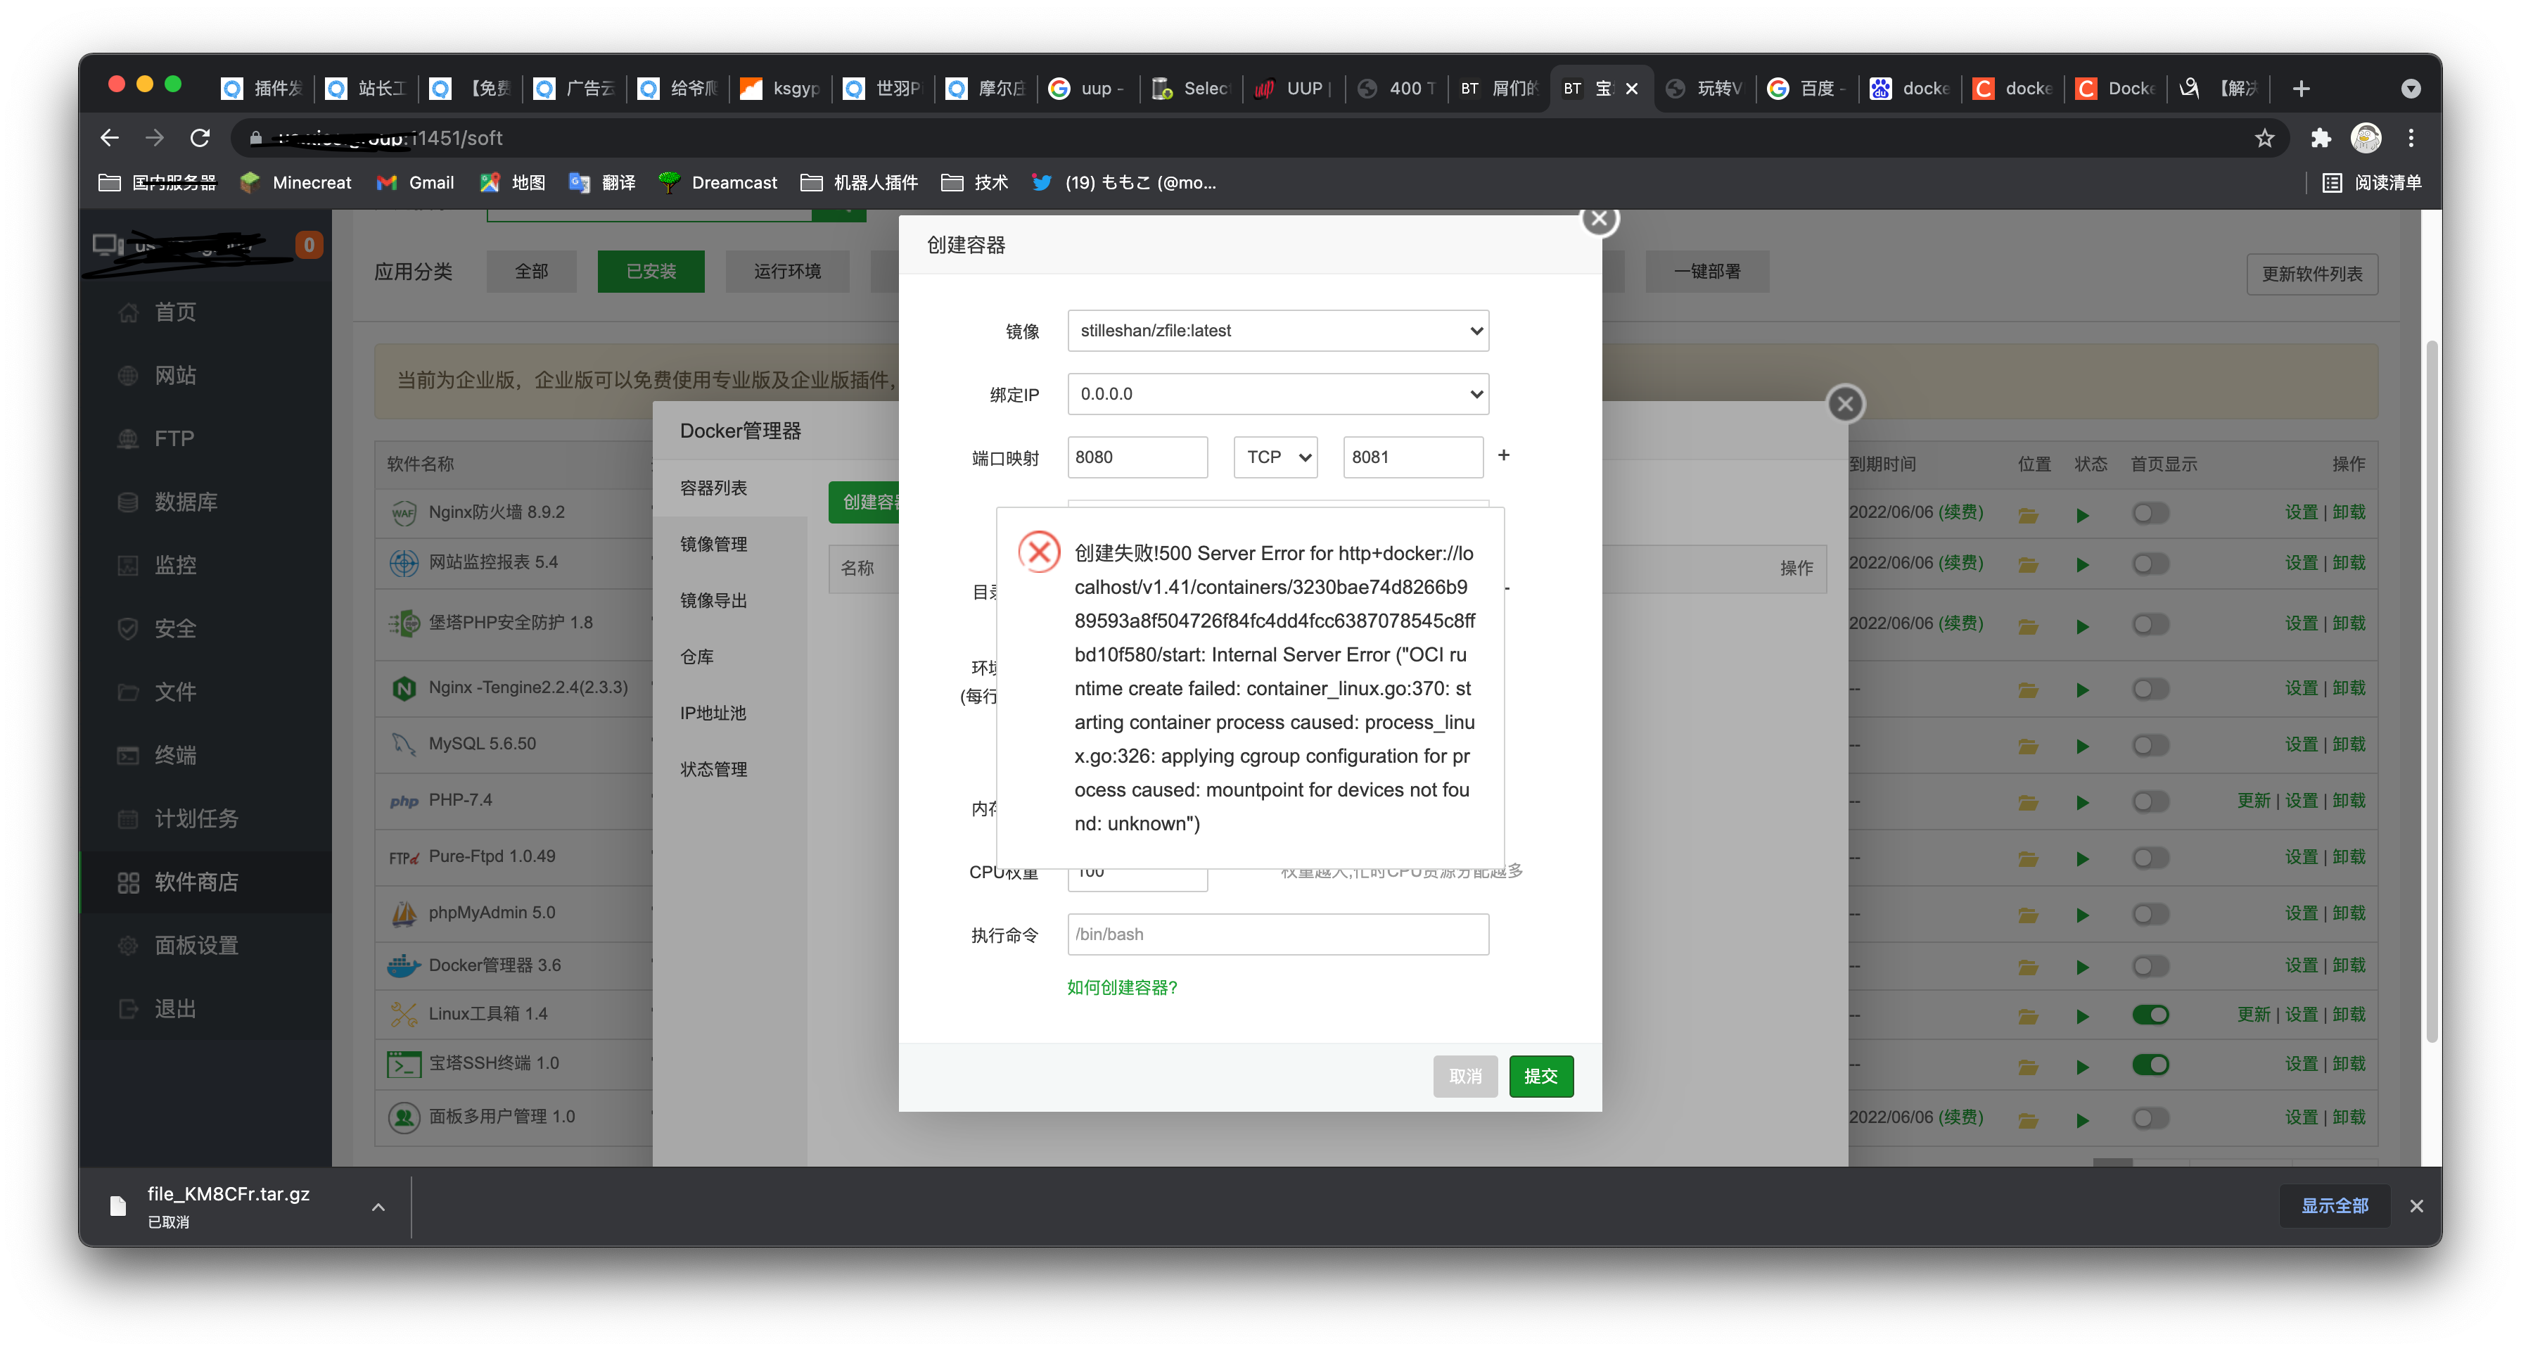
Task: Click the green 提交 submit button
Action: pyautogui.click(x=1540, y=1076)
